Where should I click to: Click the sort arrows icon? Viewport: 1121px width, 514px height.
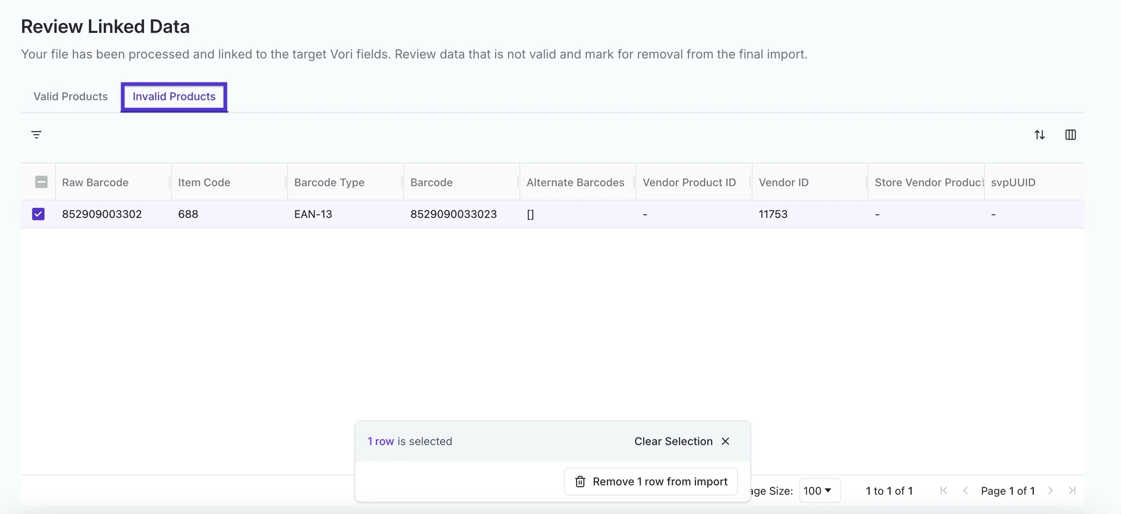pos(1040,135)
